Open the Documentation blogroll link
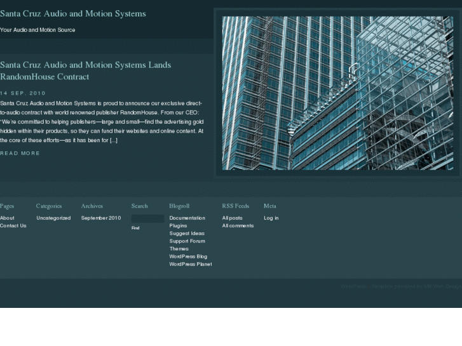462x346 pixels. pyautogui.click(x=187, y=218)
